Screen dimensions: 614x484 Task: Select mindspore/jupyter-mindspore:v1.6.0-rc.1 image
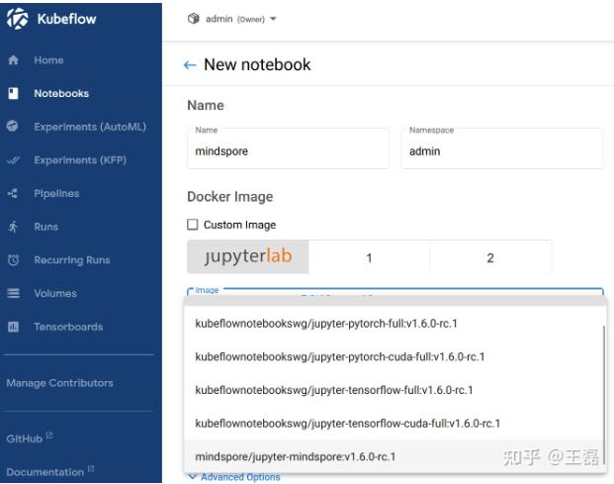(x=394, y=456)
